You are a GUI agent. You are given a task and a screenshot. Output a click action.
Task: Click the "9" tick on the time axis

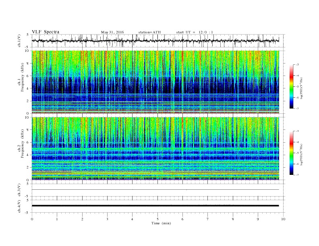click(258, 219)
